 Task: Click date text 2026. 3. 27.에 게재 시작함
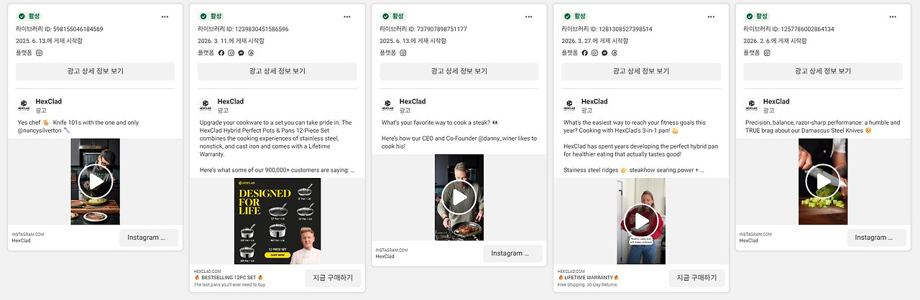[x=594, y=41]
